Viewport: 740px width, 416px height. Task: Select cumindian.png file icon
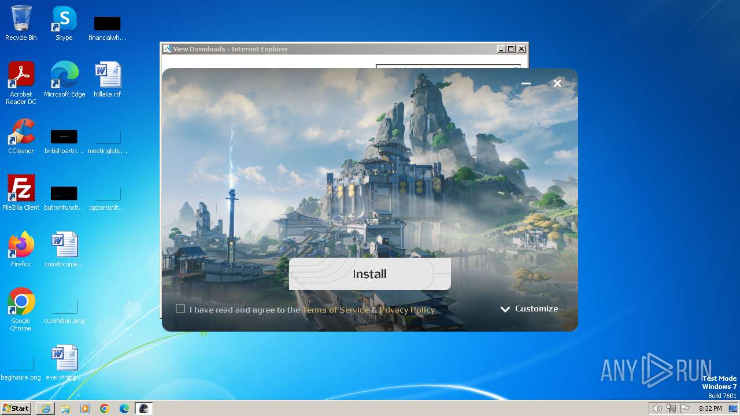[x=64, y=311]
